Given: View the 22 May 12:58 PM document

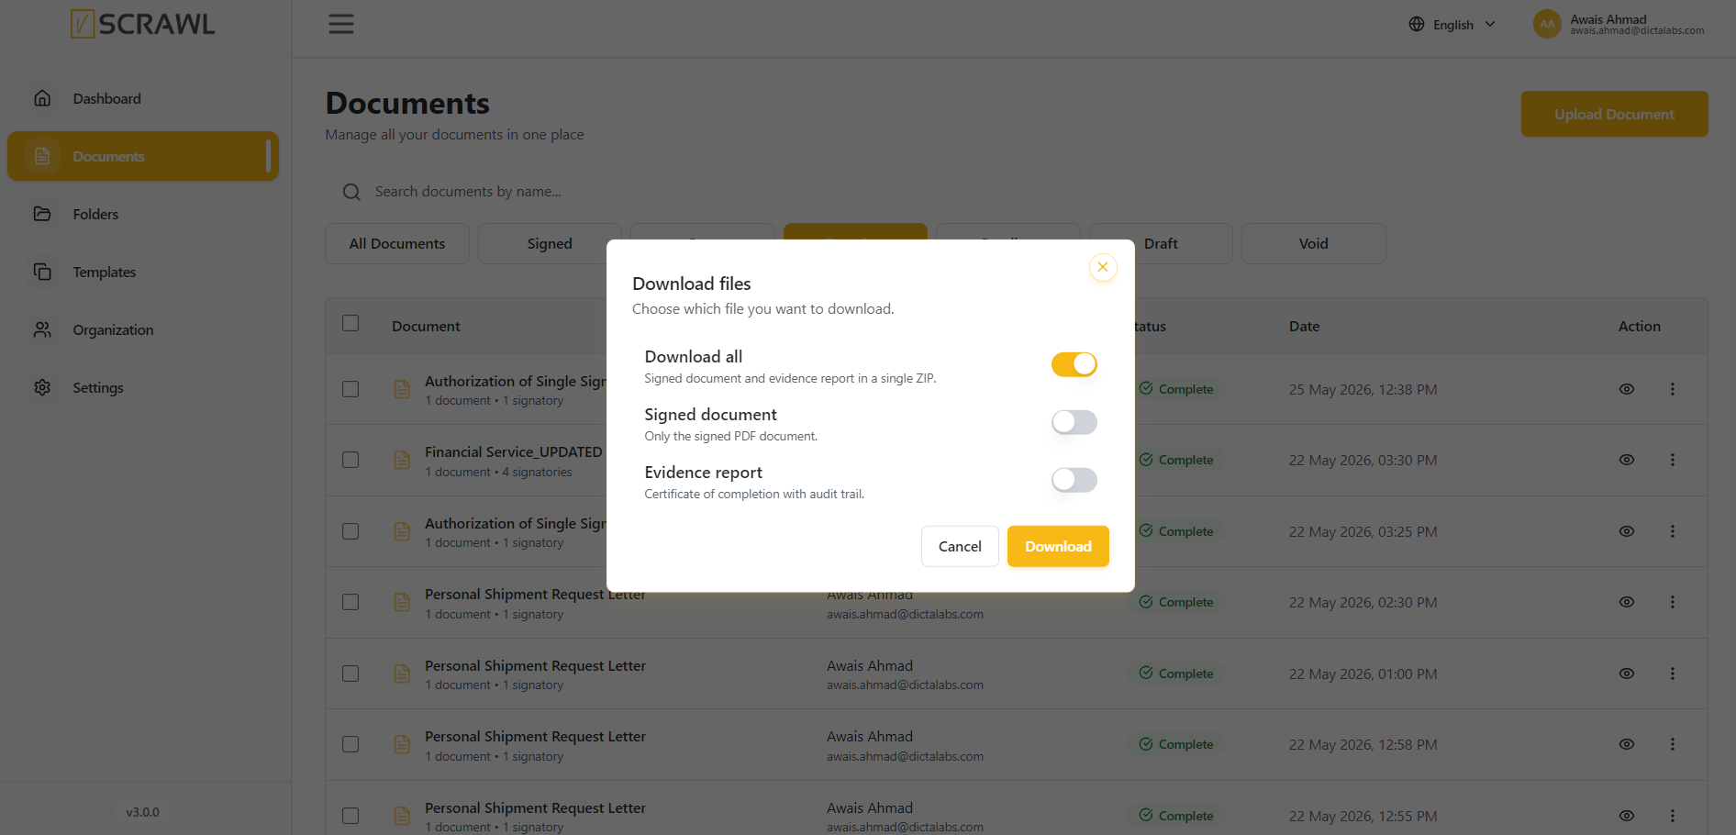Looking at the screenshot, I should [x=1627, y=744].
